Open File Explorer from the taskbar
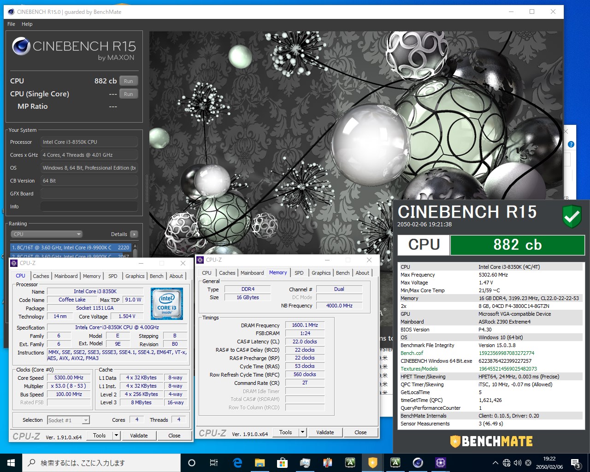This screenshot has height=472, width=590. click(260, 463)
